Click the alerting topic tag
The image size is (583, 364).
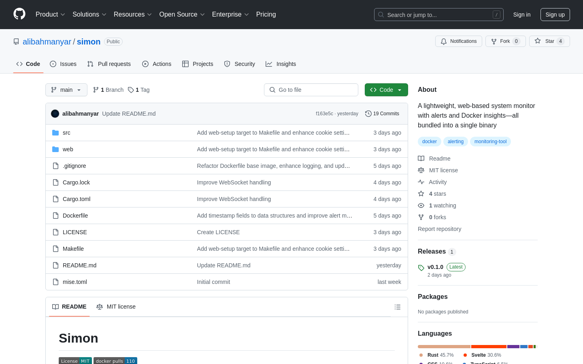pos(455,142)
